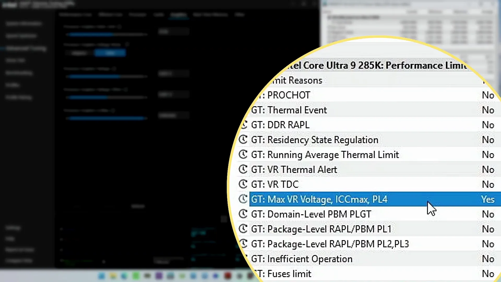
Task: Select GT: Domain-Level PBM PLGT label
Action: point(311,214)
